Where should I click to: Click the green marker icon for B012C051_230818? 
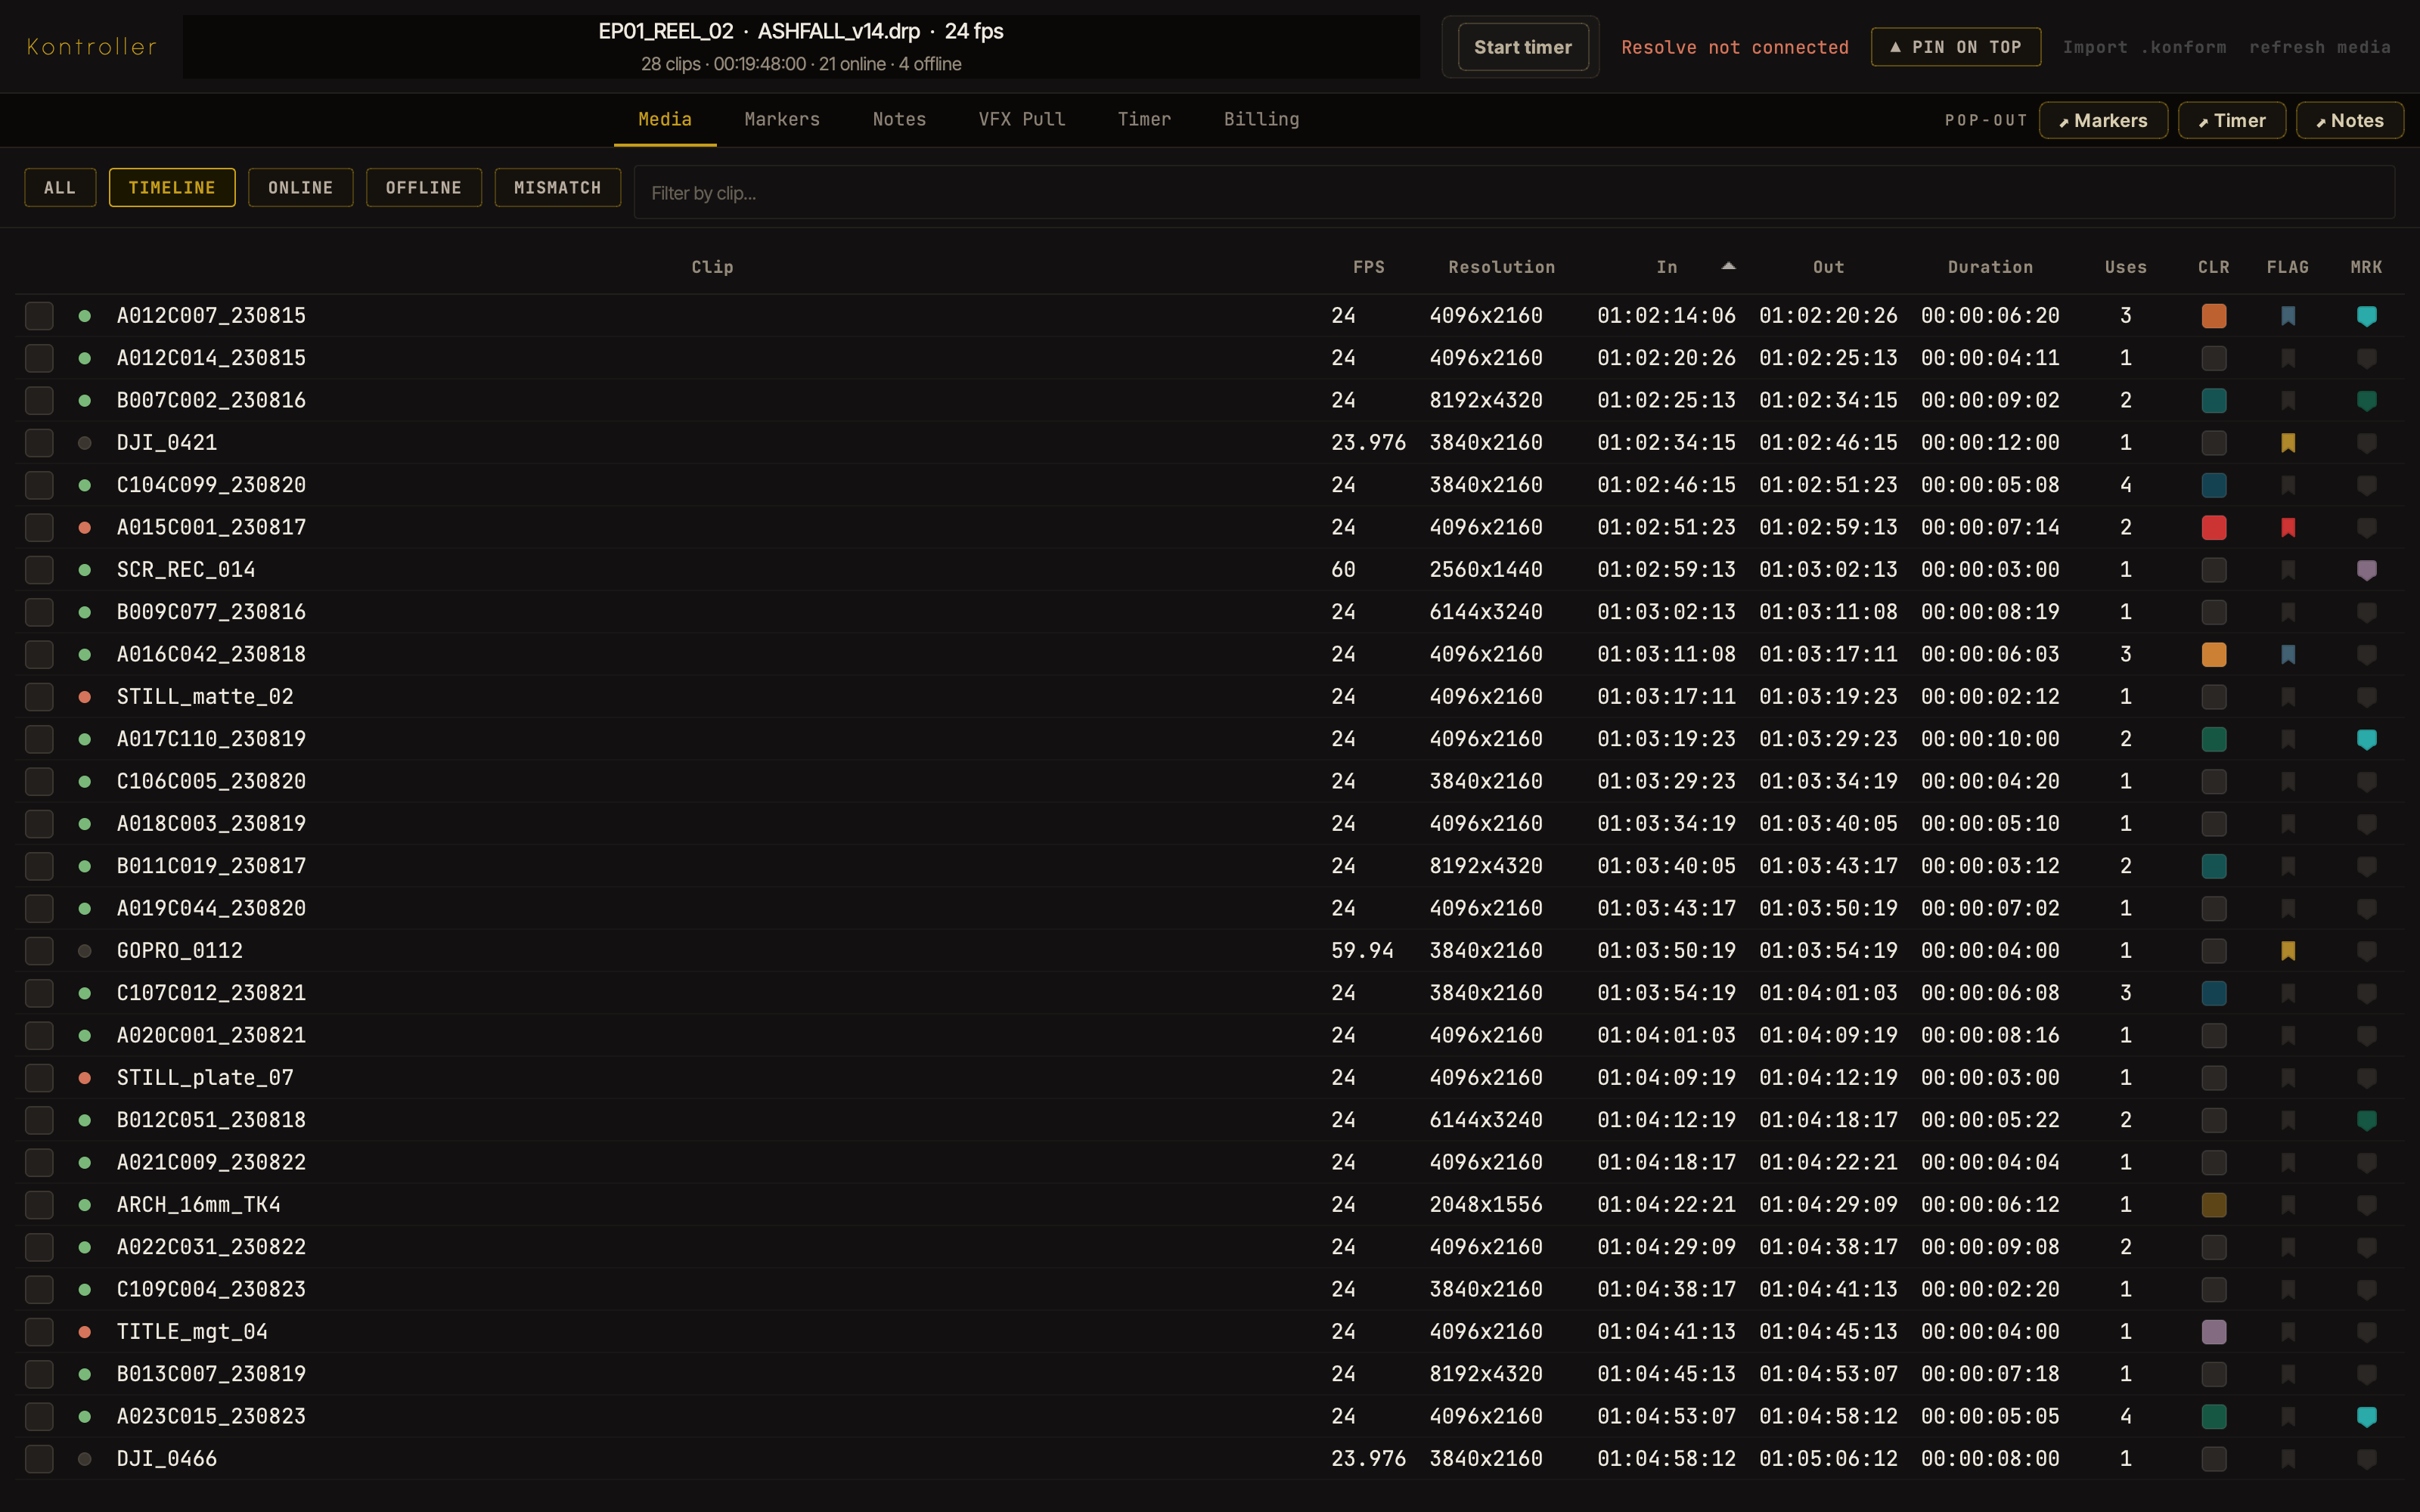[x=2366, y=1120]
